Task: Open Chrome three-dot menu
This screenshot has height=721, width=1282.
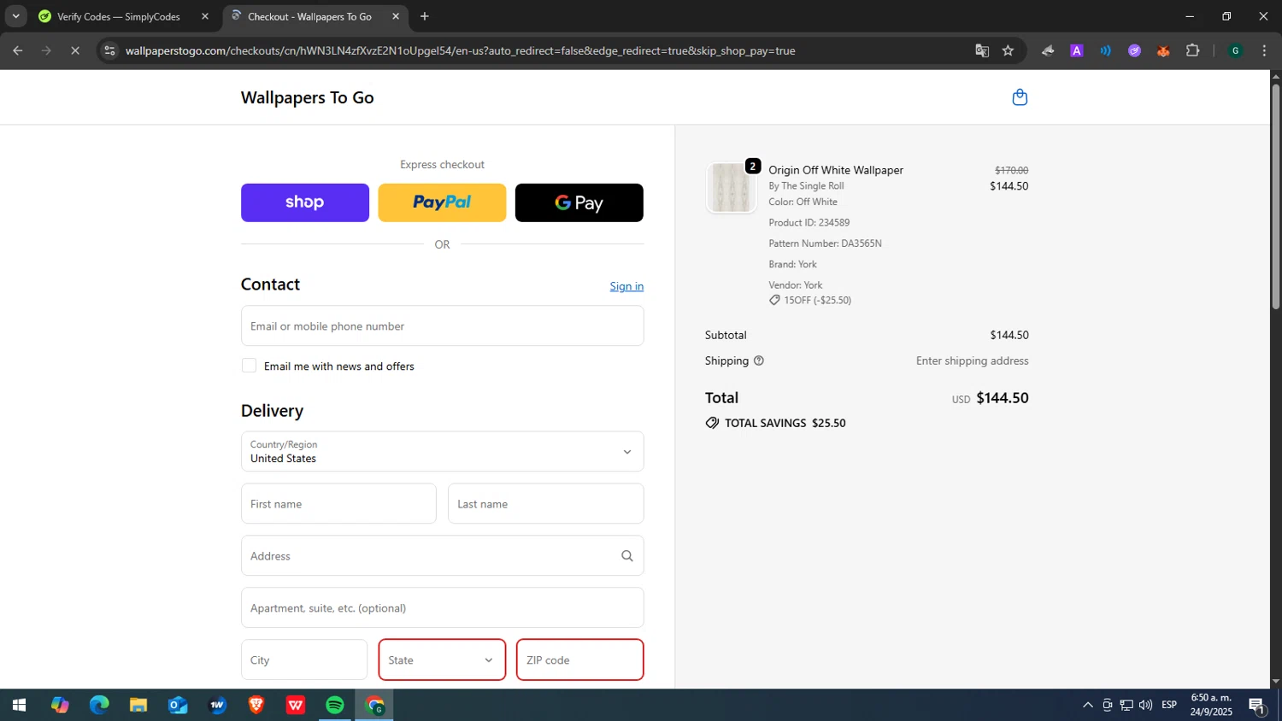Action: 1263,50
